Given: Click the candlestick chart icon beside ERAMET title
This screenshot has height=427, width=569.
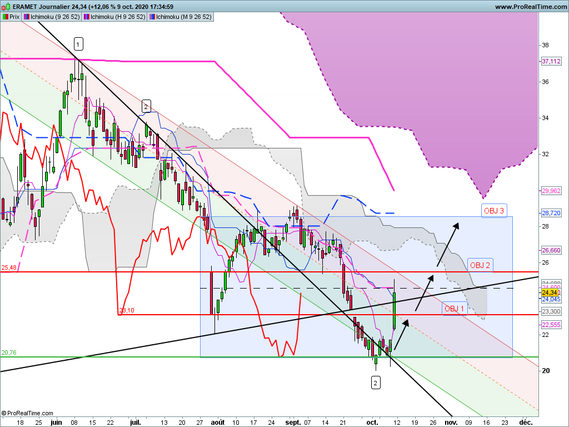Looking at the screenshot, I should (x=6, y=7).
